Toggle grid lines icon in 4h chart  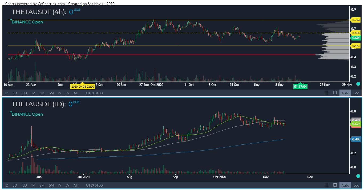326,93
